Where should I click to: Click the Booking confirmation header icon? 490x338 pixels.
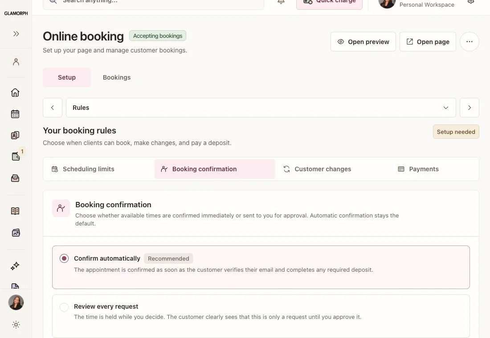[x=61, y=208]
